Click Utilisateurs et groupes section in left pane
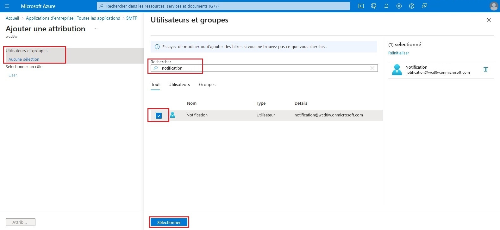Viewport: 500px width, 230px height. [x=27, y=51]
